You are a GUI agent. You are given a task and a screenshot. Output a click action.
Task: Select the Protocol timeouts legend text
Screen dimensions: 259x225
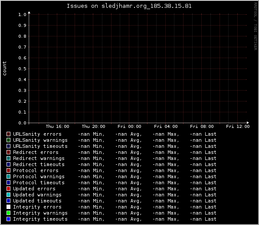click(x=39, y=183)
